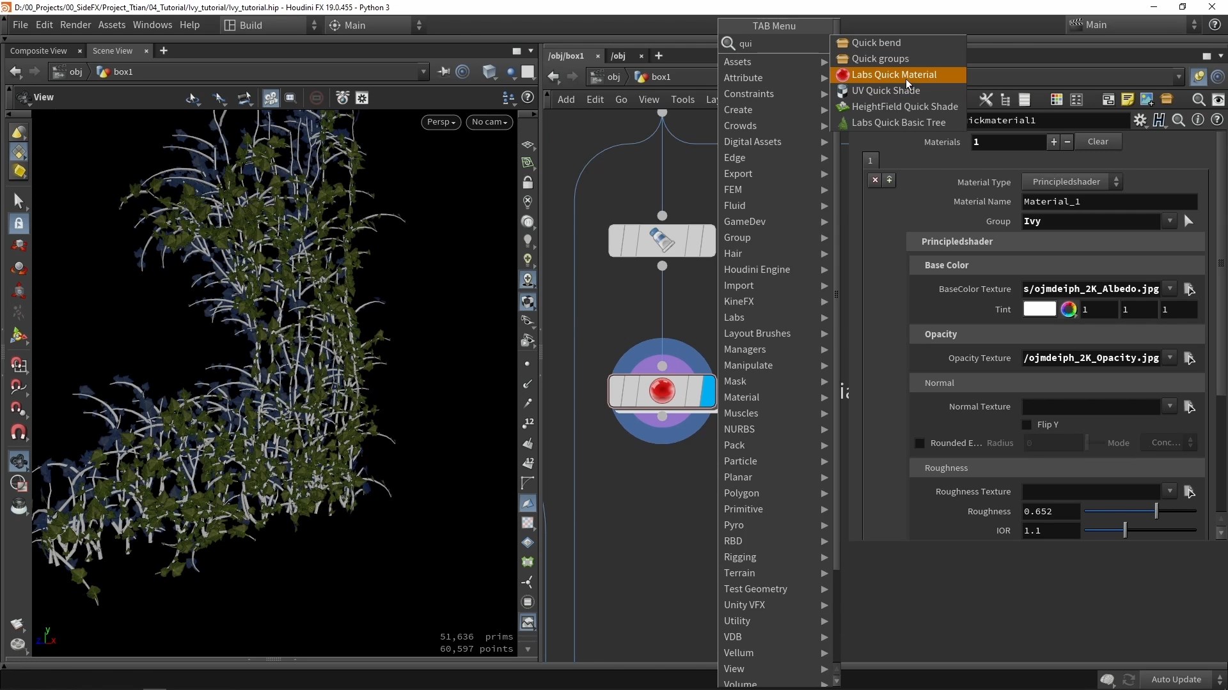Click parameter pane search magnifier icon
Viewport: 1228px width, 690px height.
tap(1179, 120)
